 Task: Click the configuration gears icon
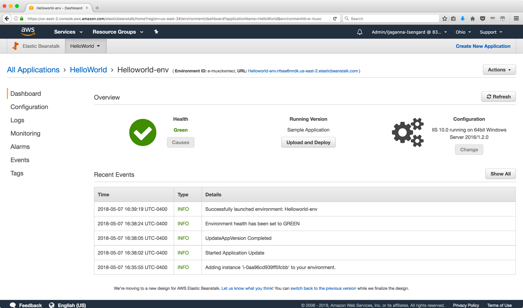pyautogui.click(x=408, y=132)
